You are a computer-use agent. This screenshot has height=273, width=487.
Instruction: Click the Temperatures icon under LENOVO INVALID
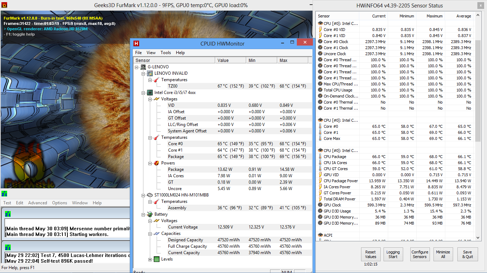156,80
